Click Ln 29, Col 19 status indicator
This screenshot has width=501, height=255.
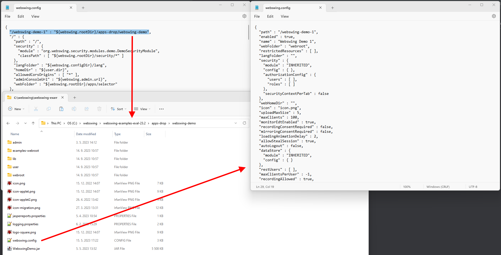pos(265,187)
